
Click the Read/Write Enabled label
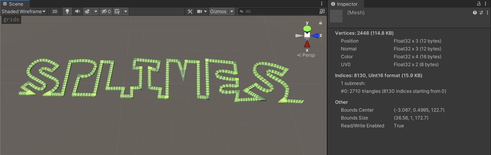pos(363,126)
